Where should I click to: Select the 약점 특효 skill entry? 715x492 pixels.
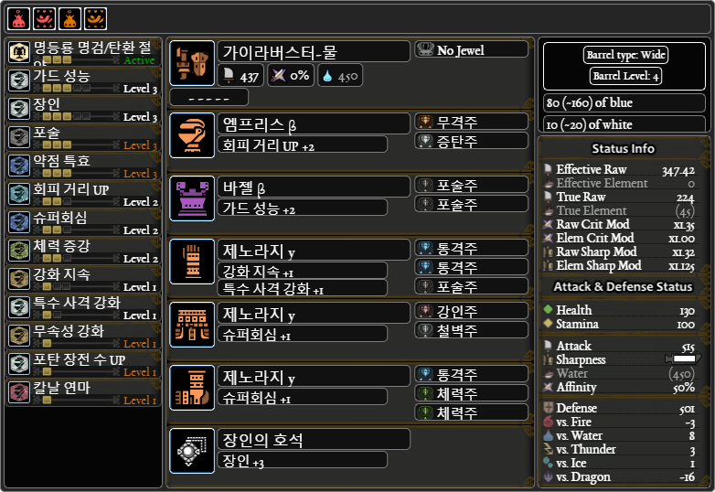point(83,166)
